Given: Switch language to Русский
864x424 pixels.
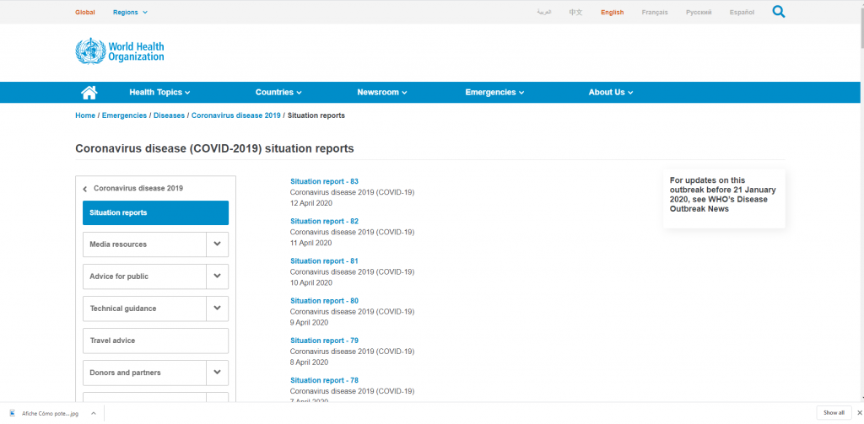Looking at the screenshot, I should click(699, 12).
